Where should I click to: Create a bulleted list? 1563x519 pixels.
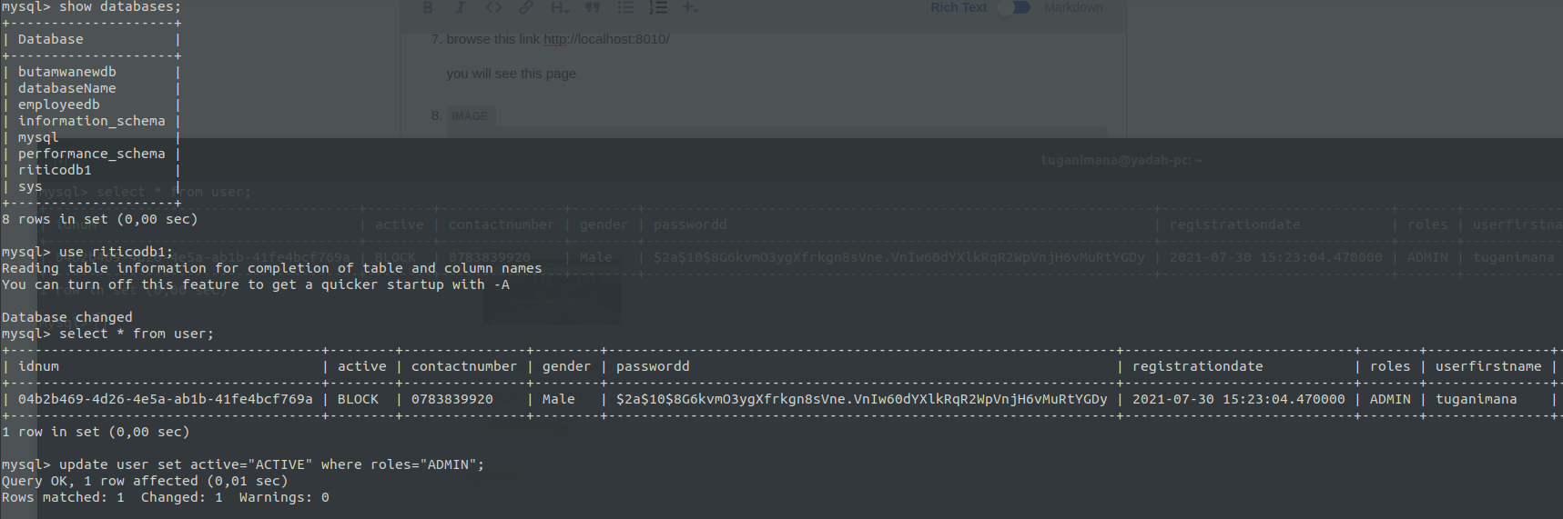(625, 7)
